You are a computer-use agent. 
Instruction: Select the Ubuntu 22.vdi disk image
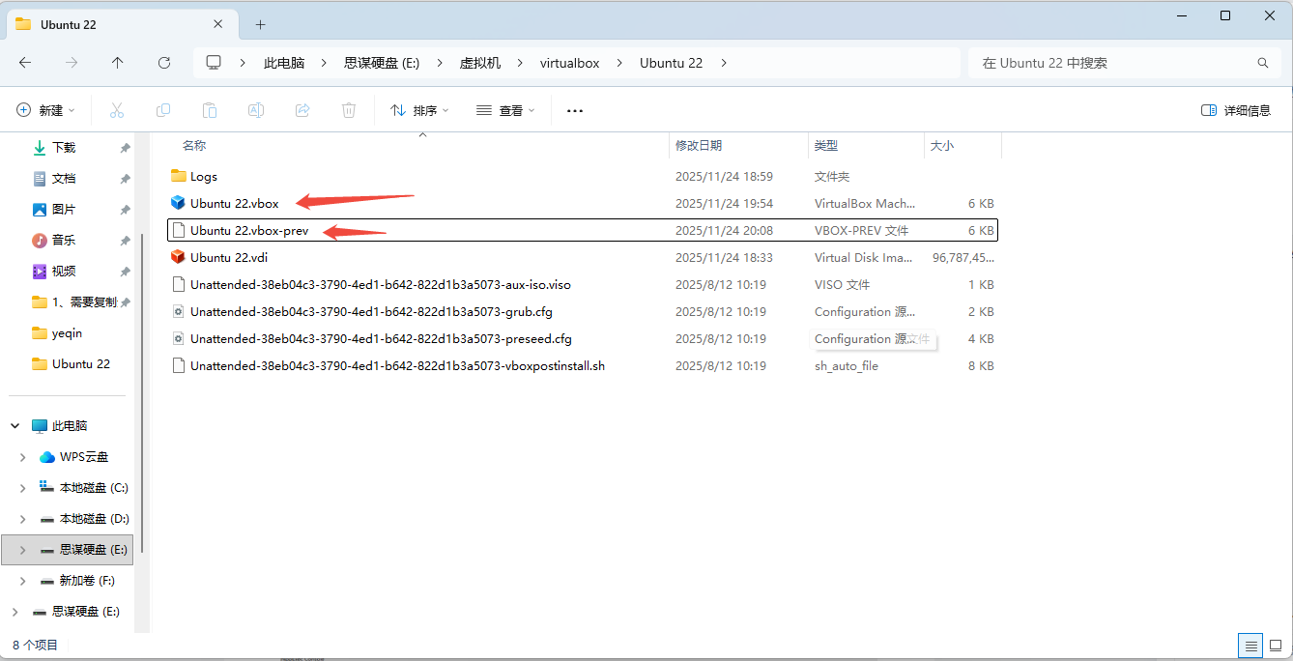pos(228,258)
